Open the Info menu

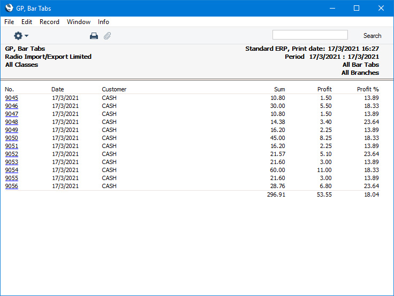(x=103, y=22)
